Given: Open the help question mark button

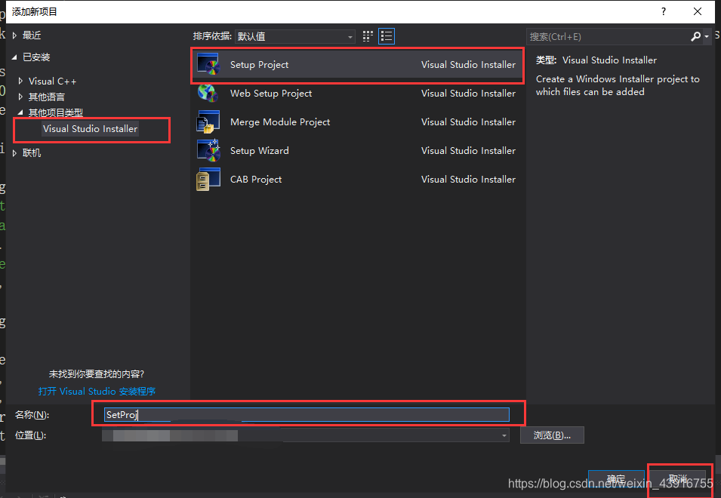Looking at the screenshot, I should click(x=663, y=11).
